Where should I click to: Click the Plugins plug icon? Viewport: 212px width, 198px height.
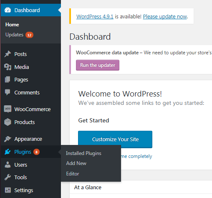(x=8, y=152)
